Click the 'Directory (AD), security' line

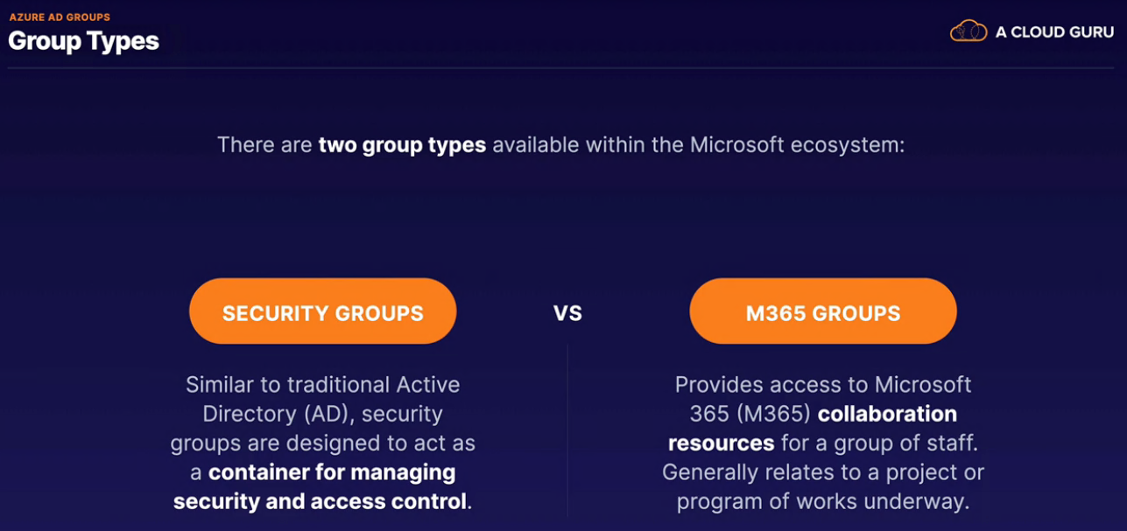click(x=322, y=414)
